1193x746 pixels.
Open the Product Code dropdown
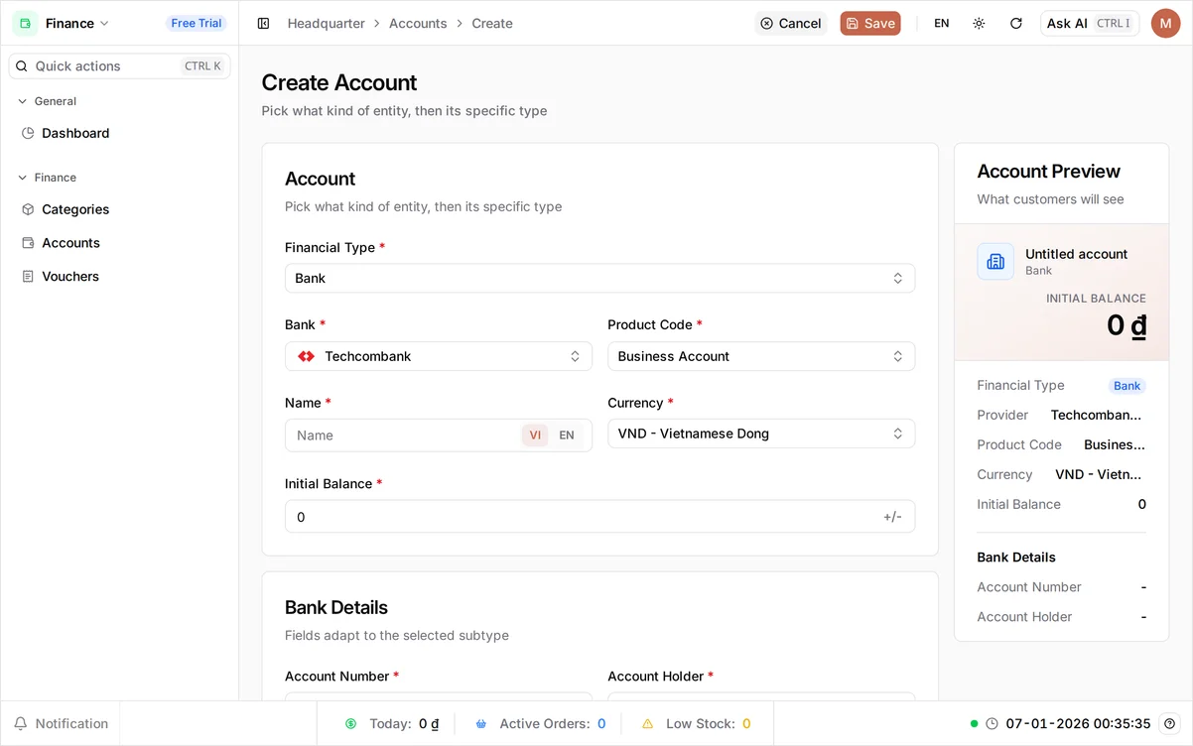(x=761, y=356)
